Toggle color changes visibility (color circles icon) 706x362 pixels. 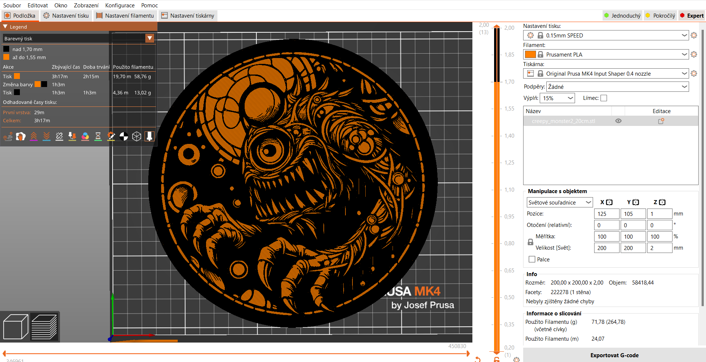85,137
